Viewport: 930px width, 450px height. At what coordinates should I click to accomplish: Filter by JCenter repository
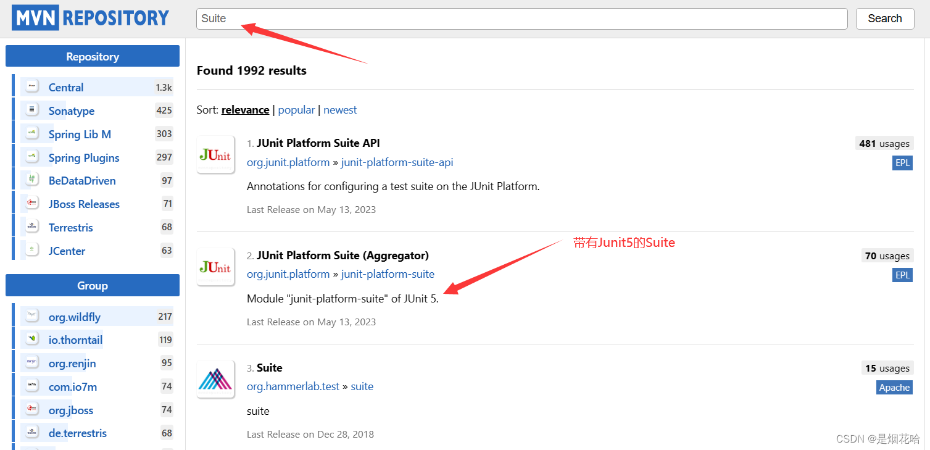click(x=67, y=251)
